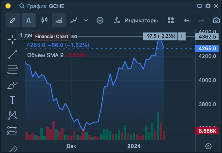The width and height of the screenshot is (222, 153).
Task: Click the search magnifier icon
Action: pyautogui.click(x=22, y=6)
